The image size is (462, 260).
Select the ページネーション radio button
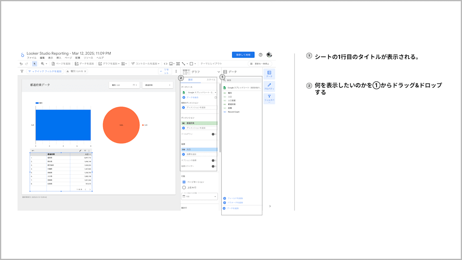pos(184,182)
